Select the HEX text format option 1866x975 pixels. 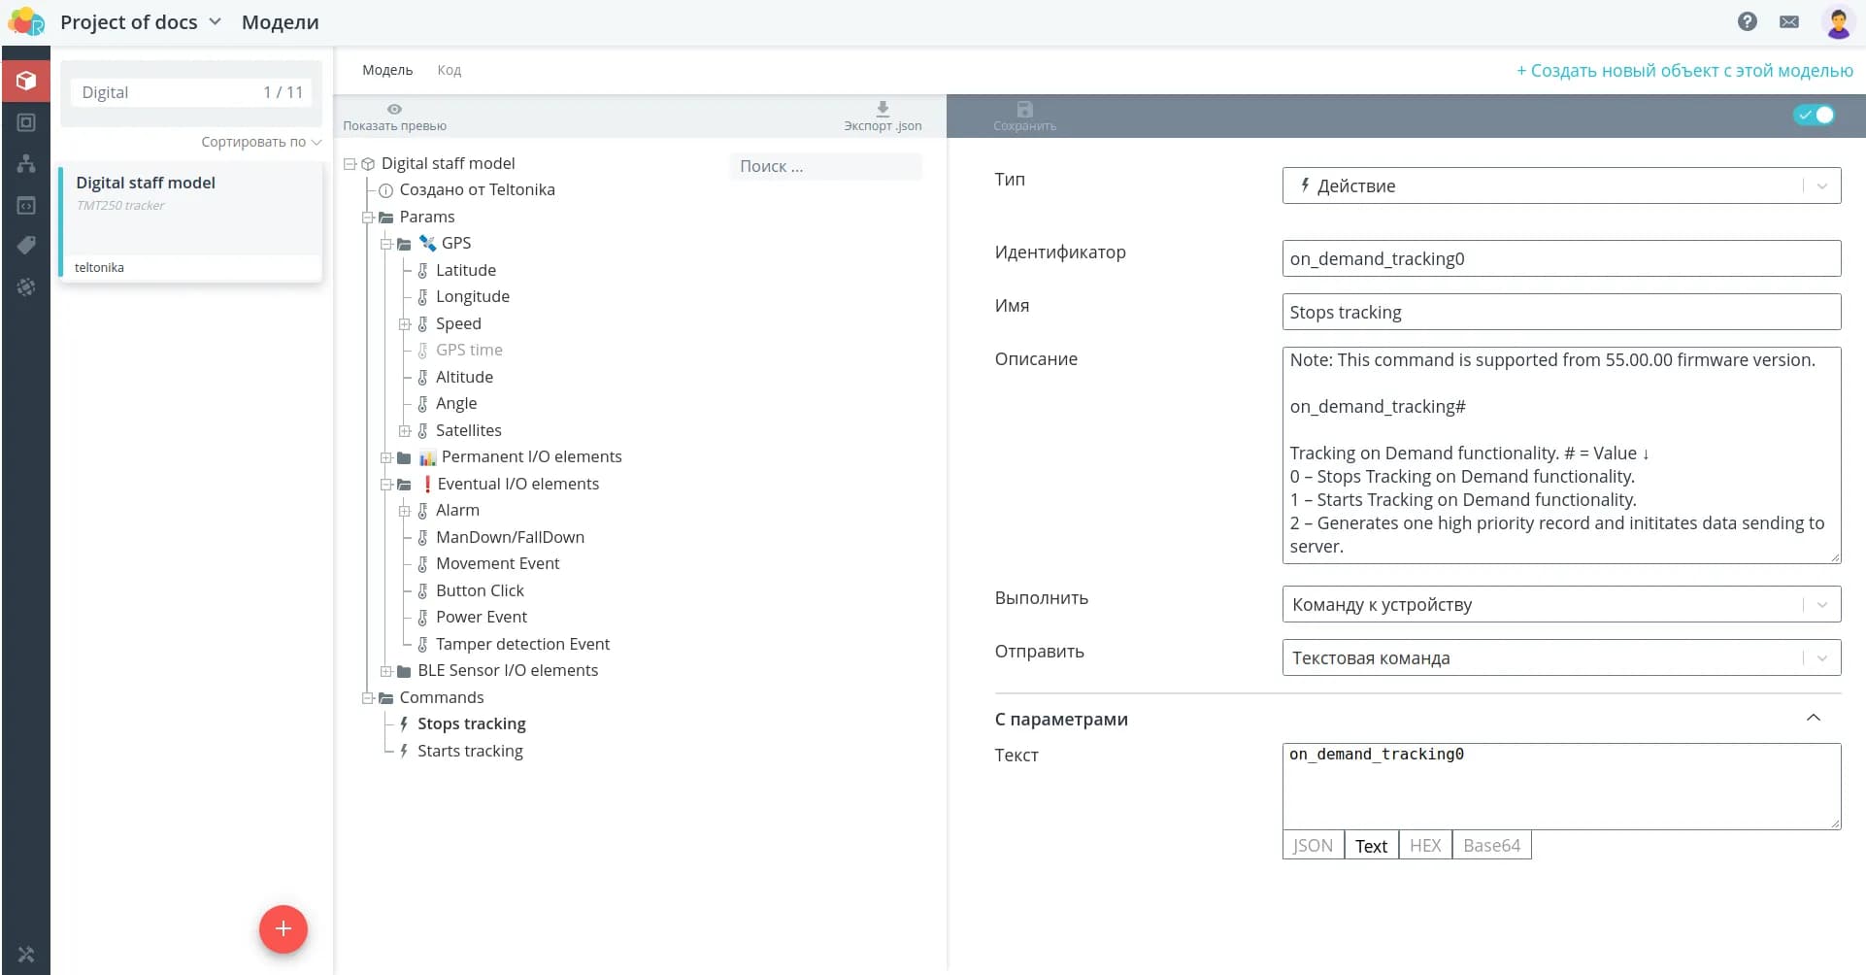click(1424, 846)
